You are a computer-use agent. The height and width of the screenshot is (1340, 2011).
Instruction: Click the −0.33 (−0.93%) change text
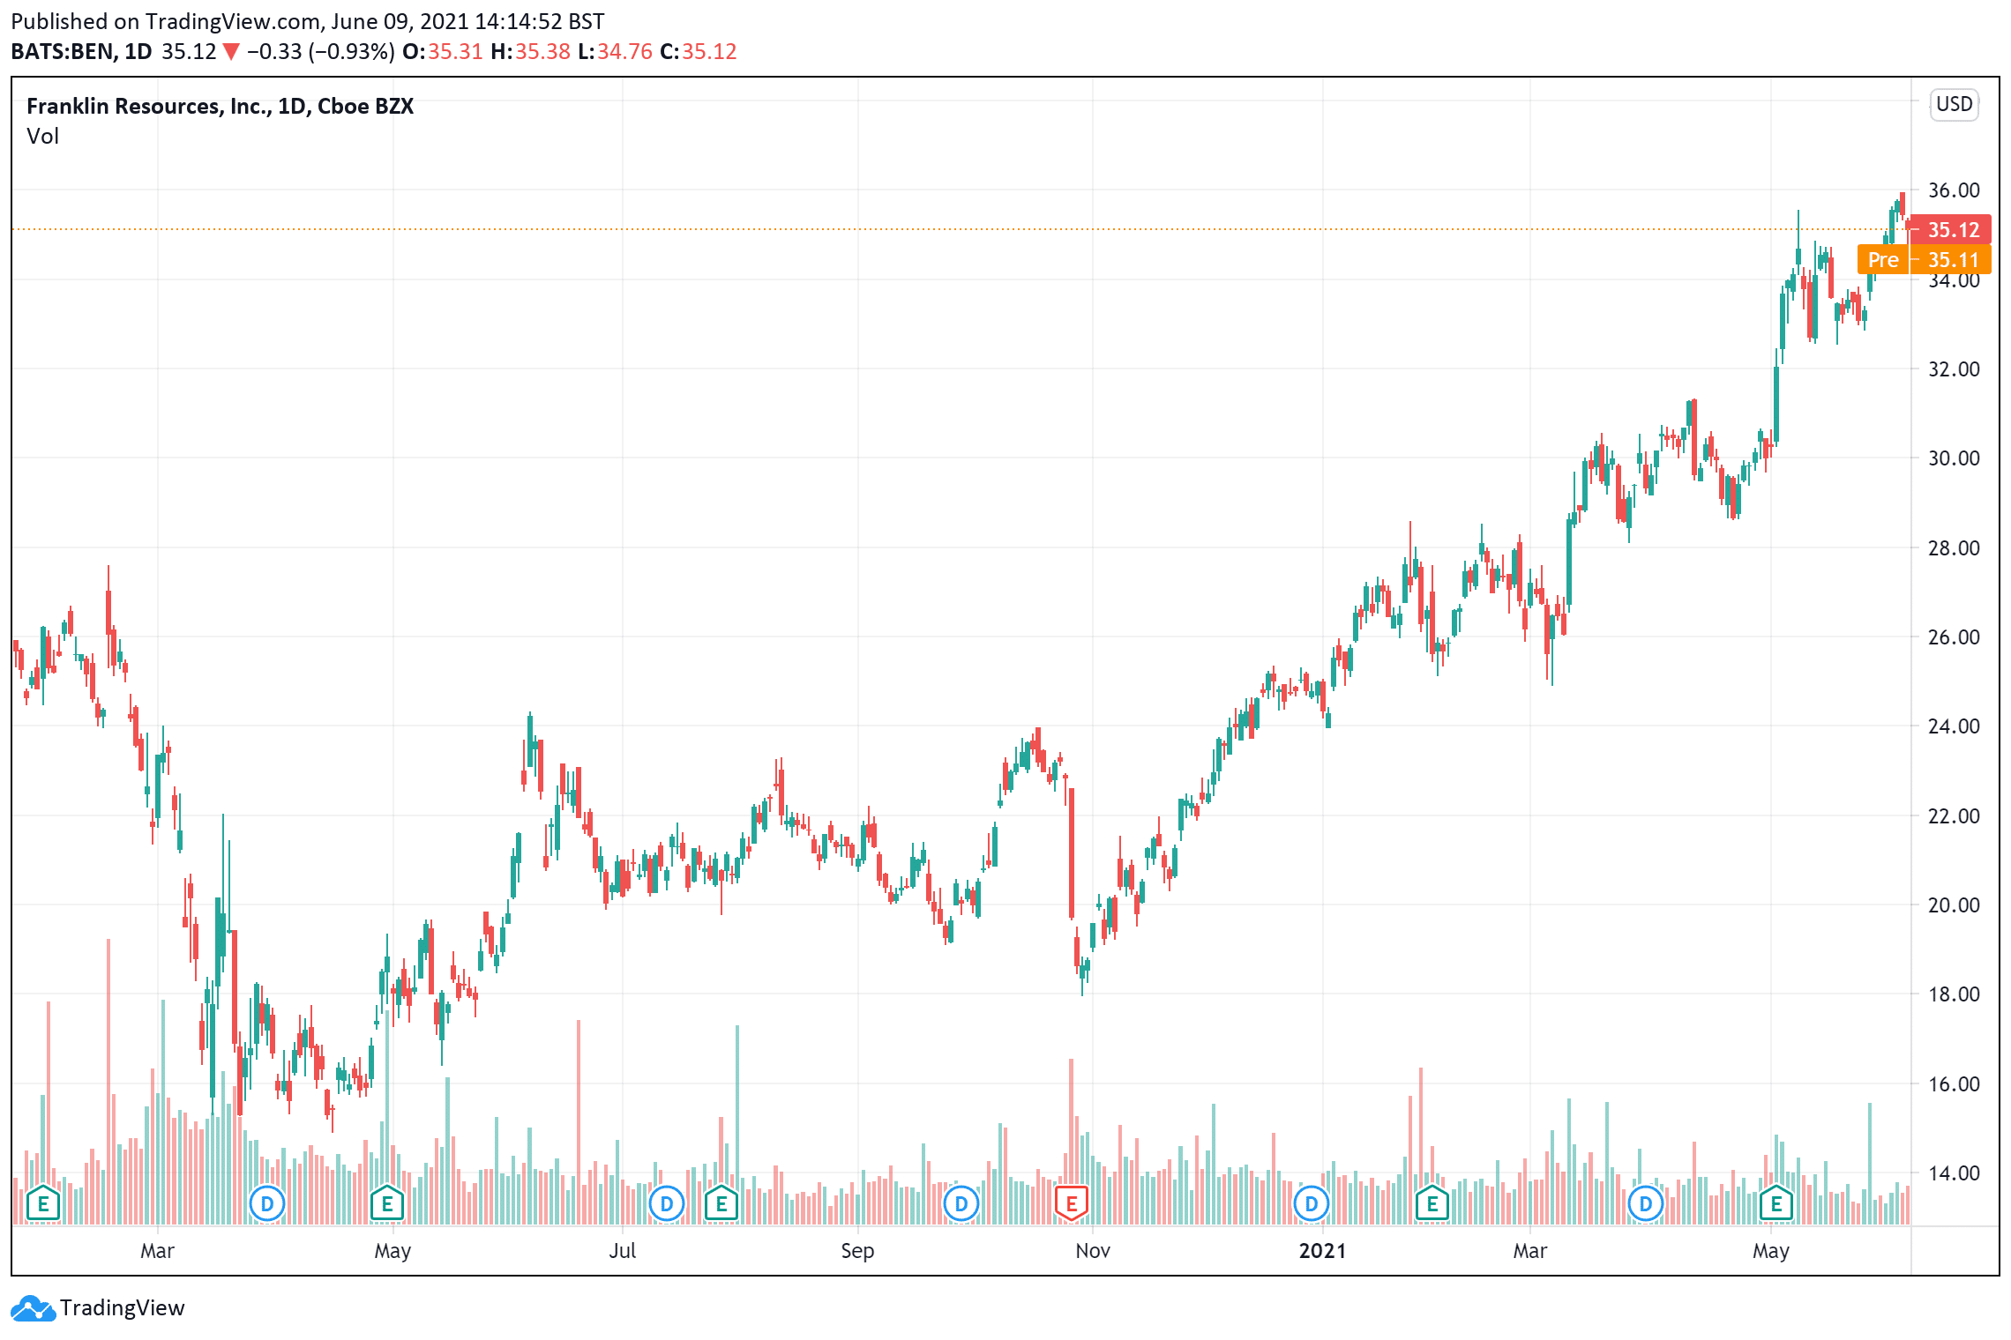pos(320,51)
